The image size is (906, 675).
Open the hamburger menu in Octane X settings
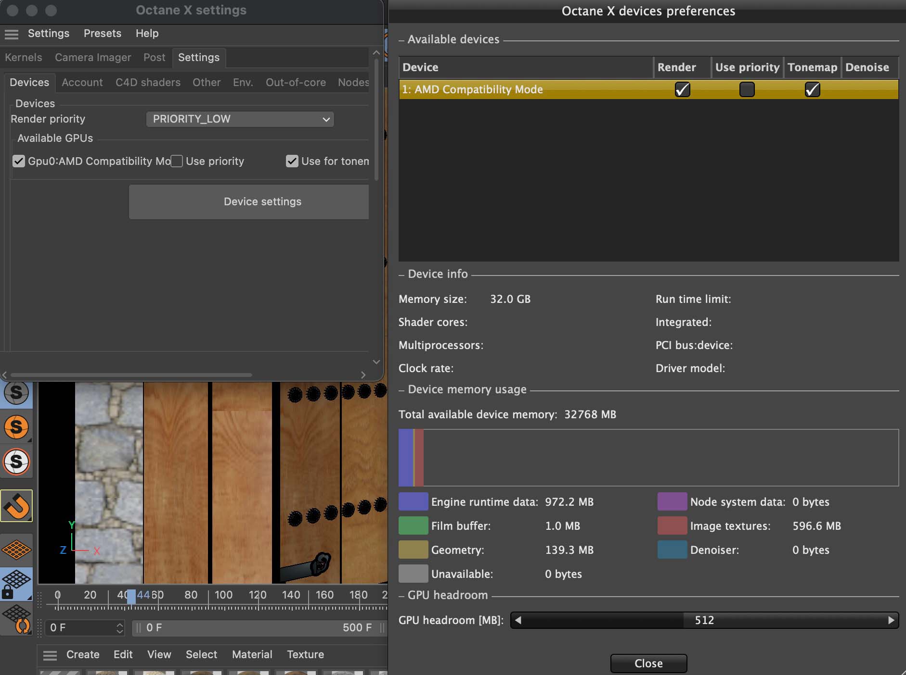coord(12,34)
